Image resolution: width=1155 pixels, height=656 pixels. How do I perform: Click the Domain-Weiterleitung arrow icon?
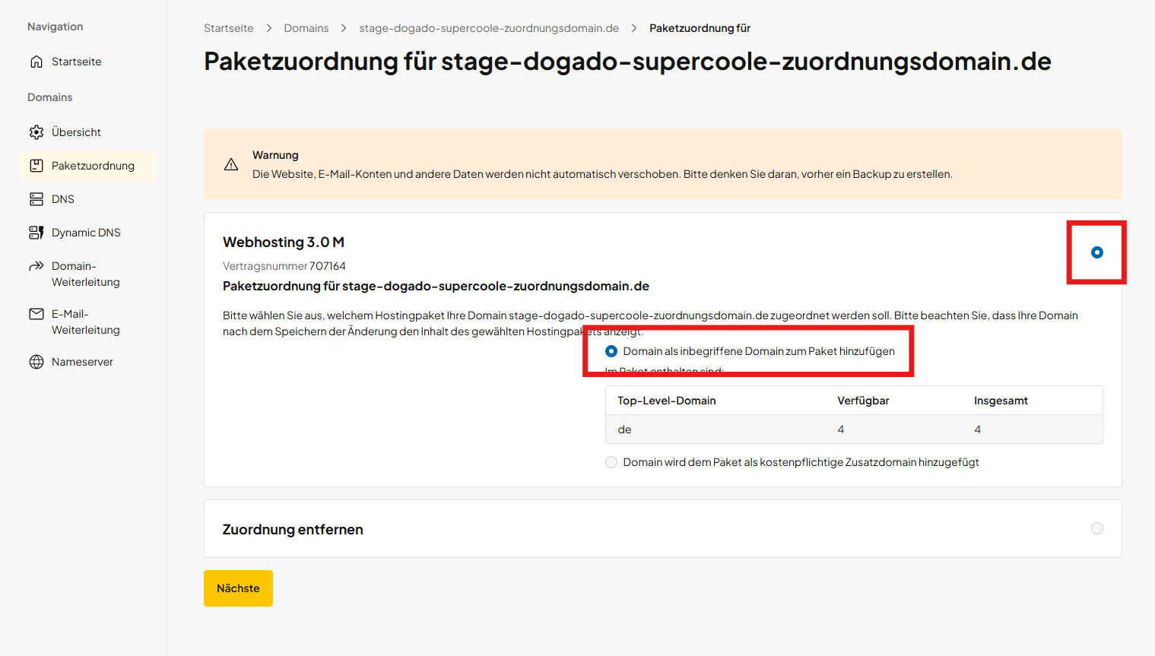36,266
